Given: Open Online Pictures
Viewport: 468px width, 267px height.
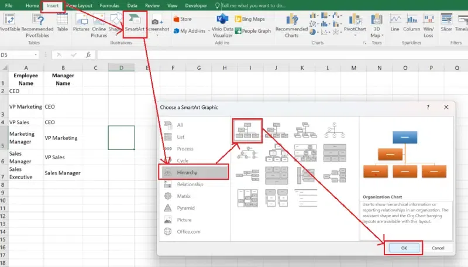Looking at the screenshot, I should pos(99,26).
